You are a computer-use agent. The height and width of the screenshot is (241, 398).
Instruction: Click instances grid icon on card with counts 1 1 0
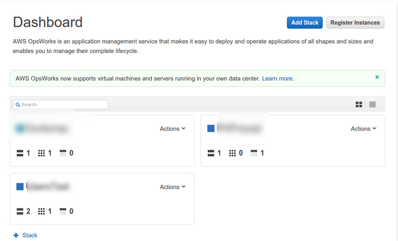[x=41, y=153]
